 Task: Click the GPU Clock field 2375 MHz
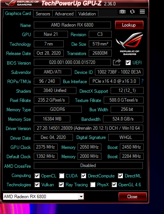[x=46, y=147]
